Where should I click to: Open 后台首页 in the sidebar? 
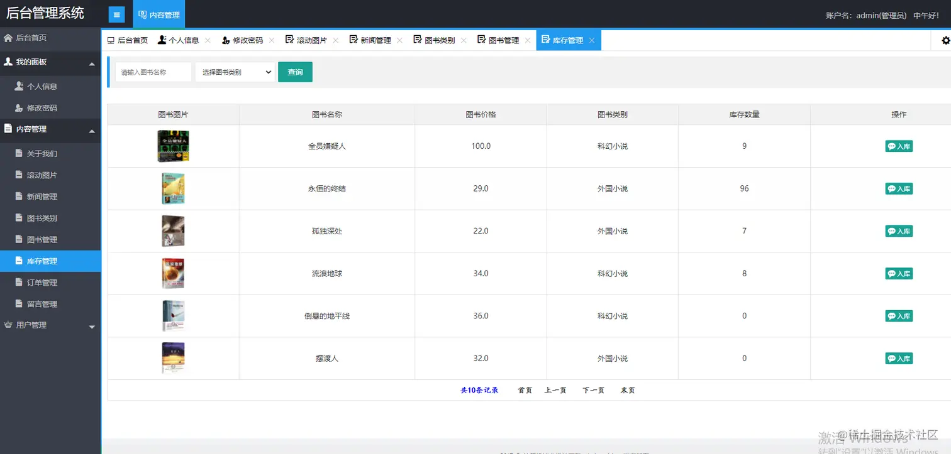click(x=50, y=38)
